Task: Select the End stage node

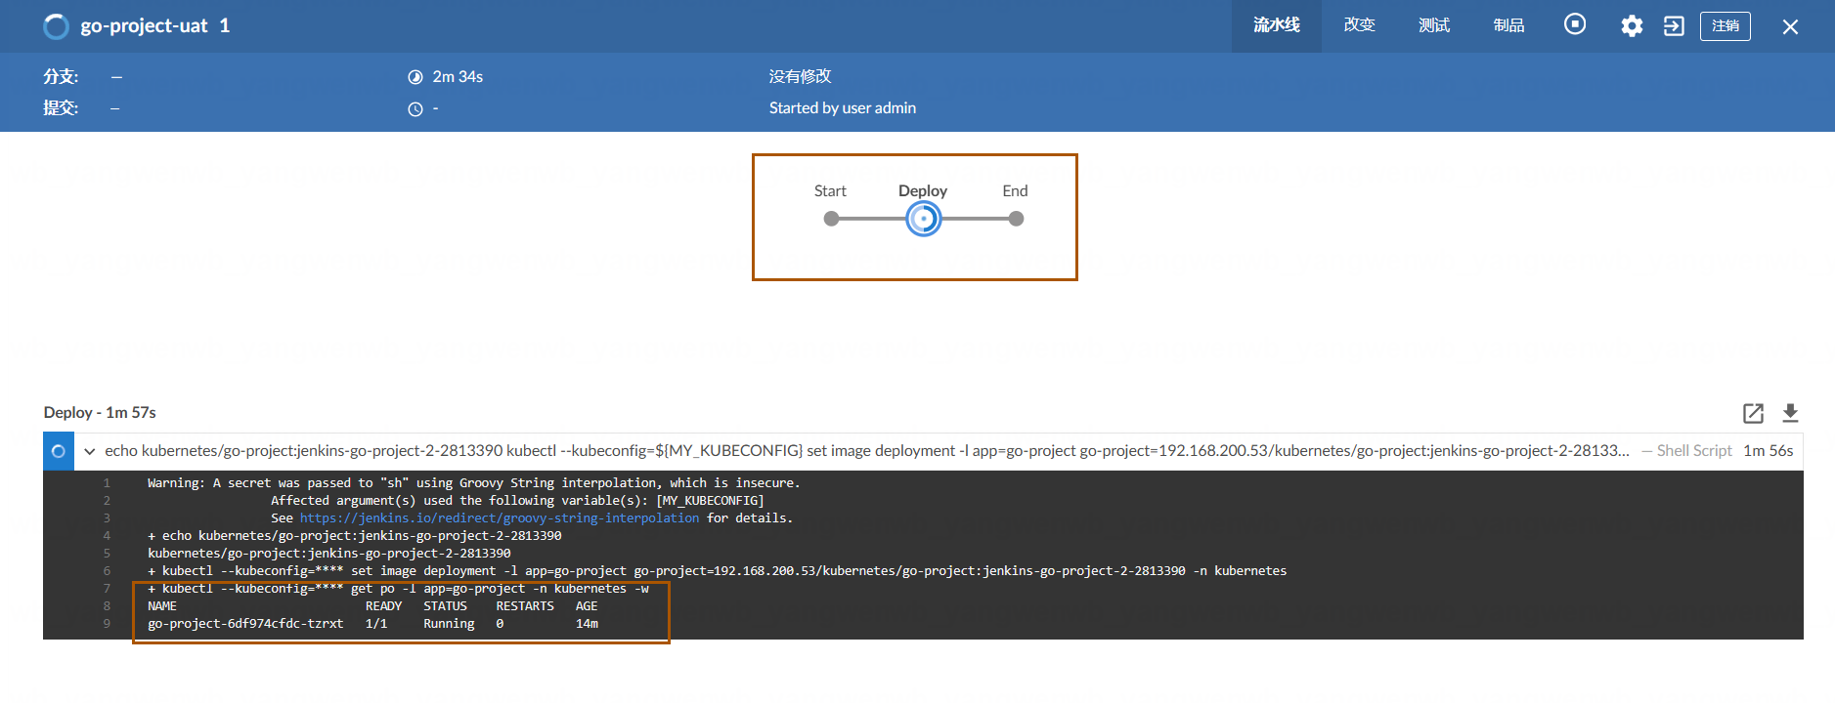Action: 1016,219
